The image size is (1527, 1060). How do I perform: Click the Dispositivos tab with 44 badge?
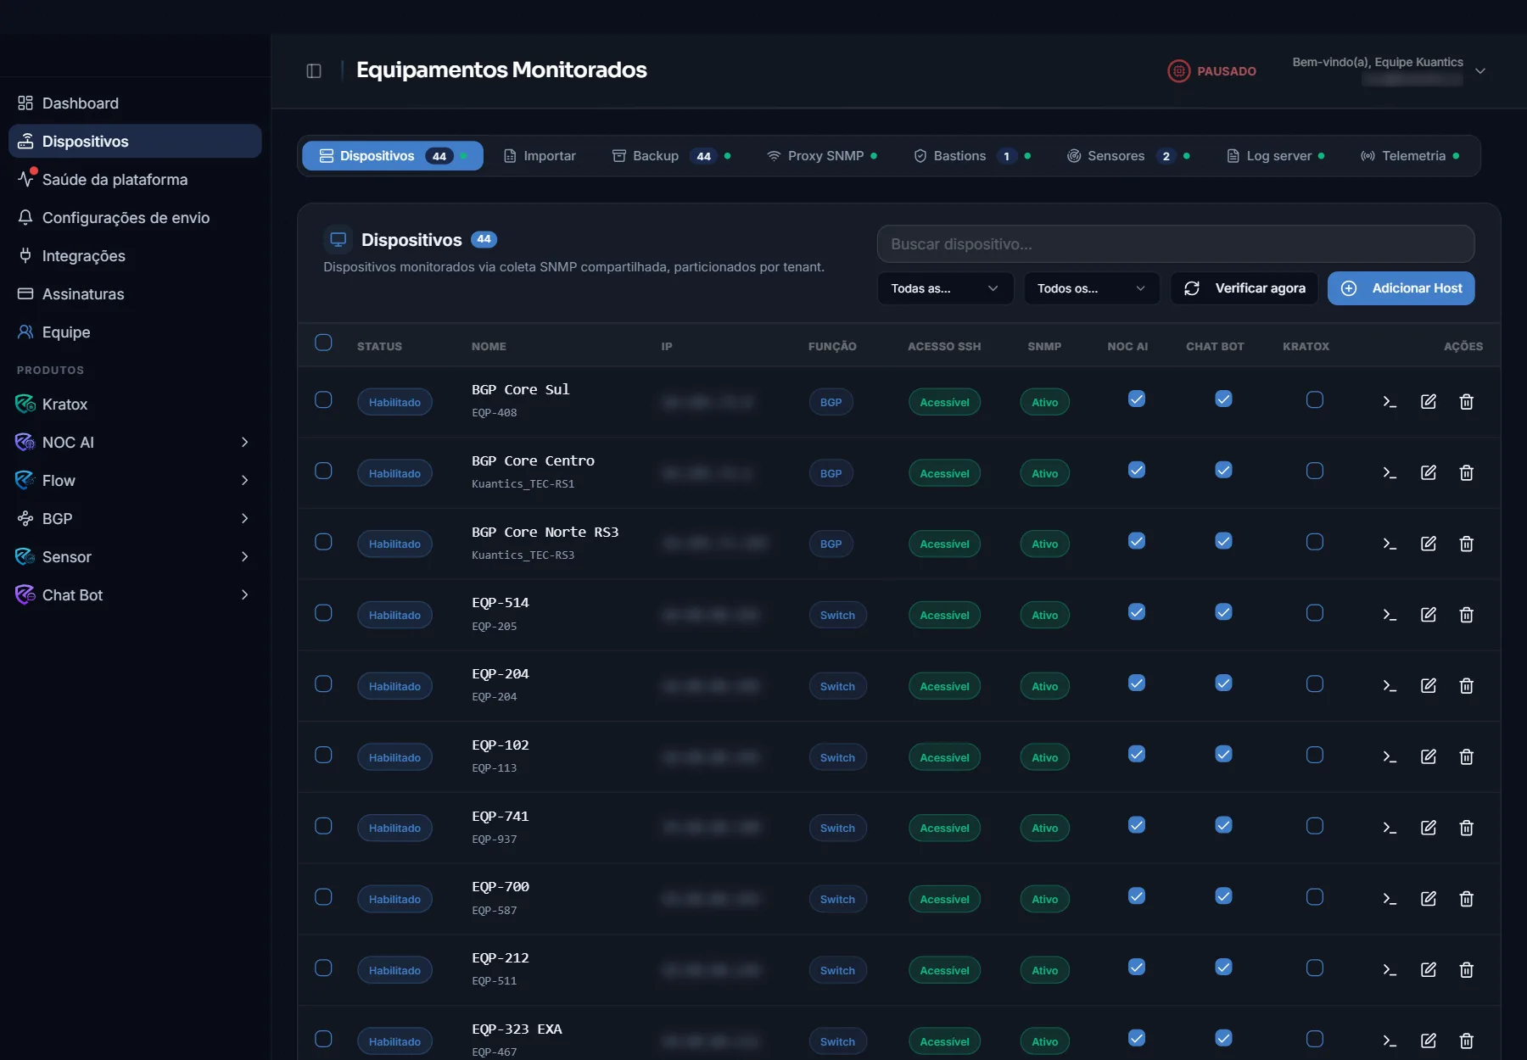pyautogui.click(x=393, y=156)
